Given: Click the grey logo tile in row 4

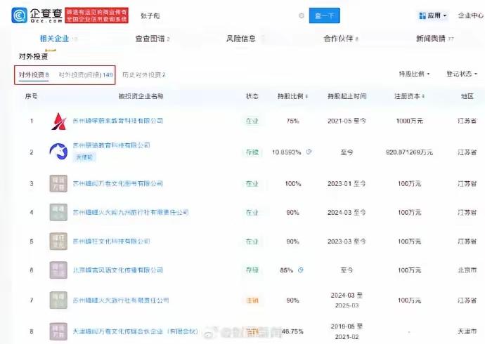Looking at the screenshot, I should coord(58,212).
